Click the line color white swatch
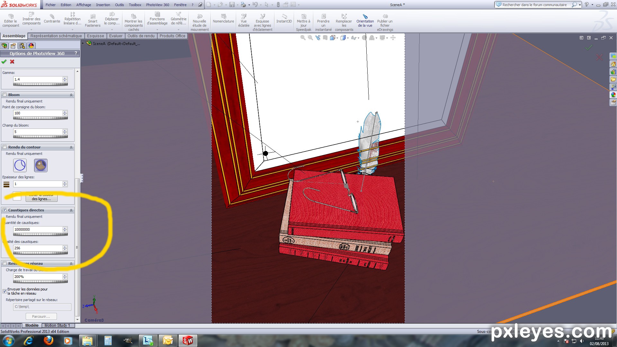 click(x=17, y=196)
